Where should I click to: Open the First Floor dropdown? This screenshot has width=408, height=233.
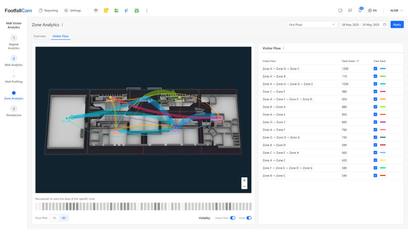coord(312,25)
